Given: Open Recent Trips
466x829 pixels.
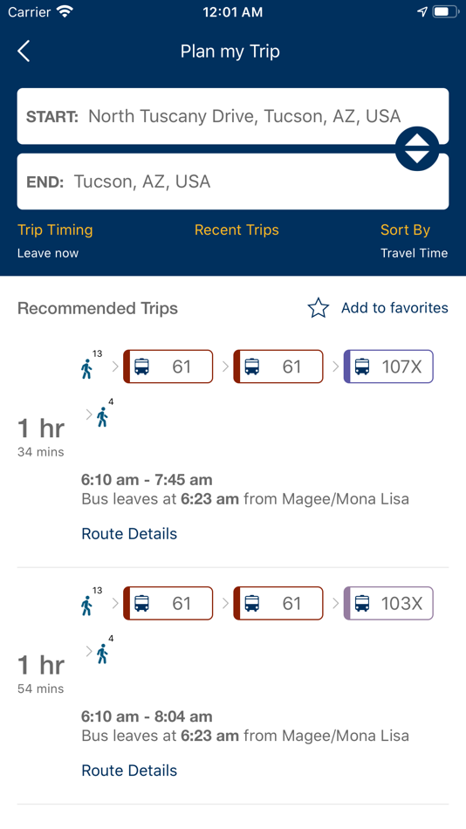Looking at the screenshot, I should (236, 230).
